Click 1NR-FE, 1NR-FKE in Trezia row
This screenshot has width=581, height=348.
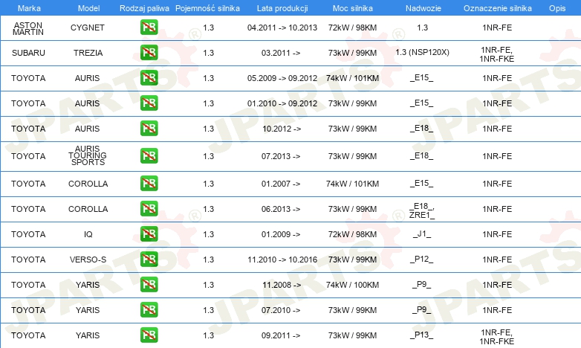click(x=497, y=54)
